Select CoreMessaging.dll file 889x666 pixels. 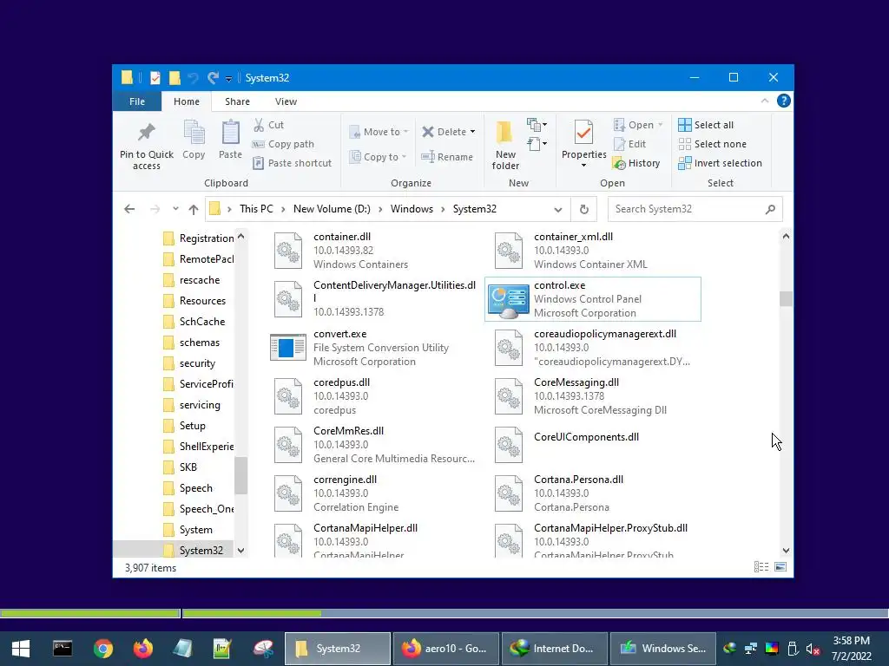[x=593, y=396]
